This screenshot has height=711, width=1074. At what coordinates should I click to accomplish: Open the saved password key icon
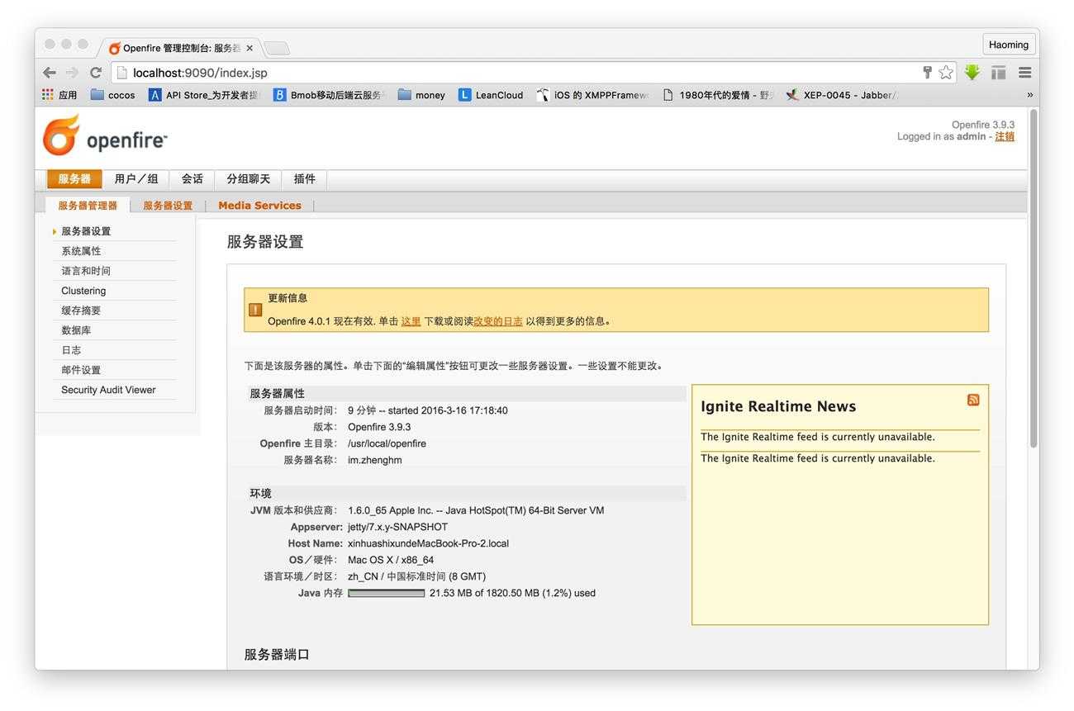point(927,73)
